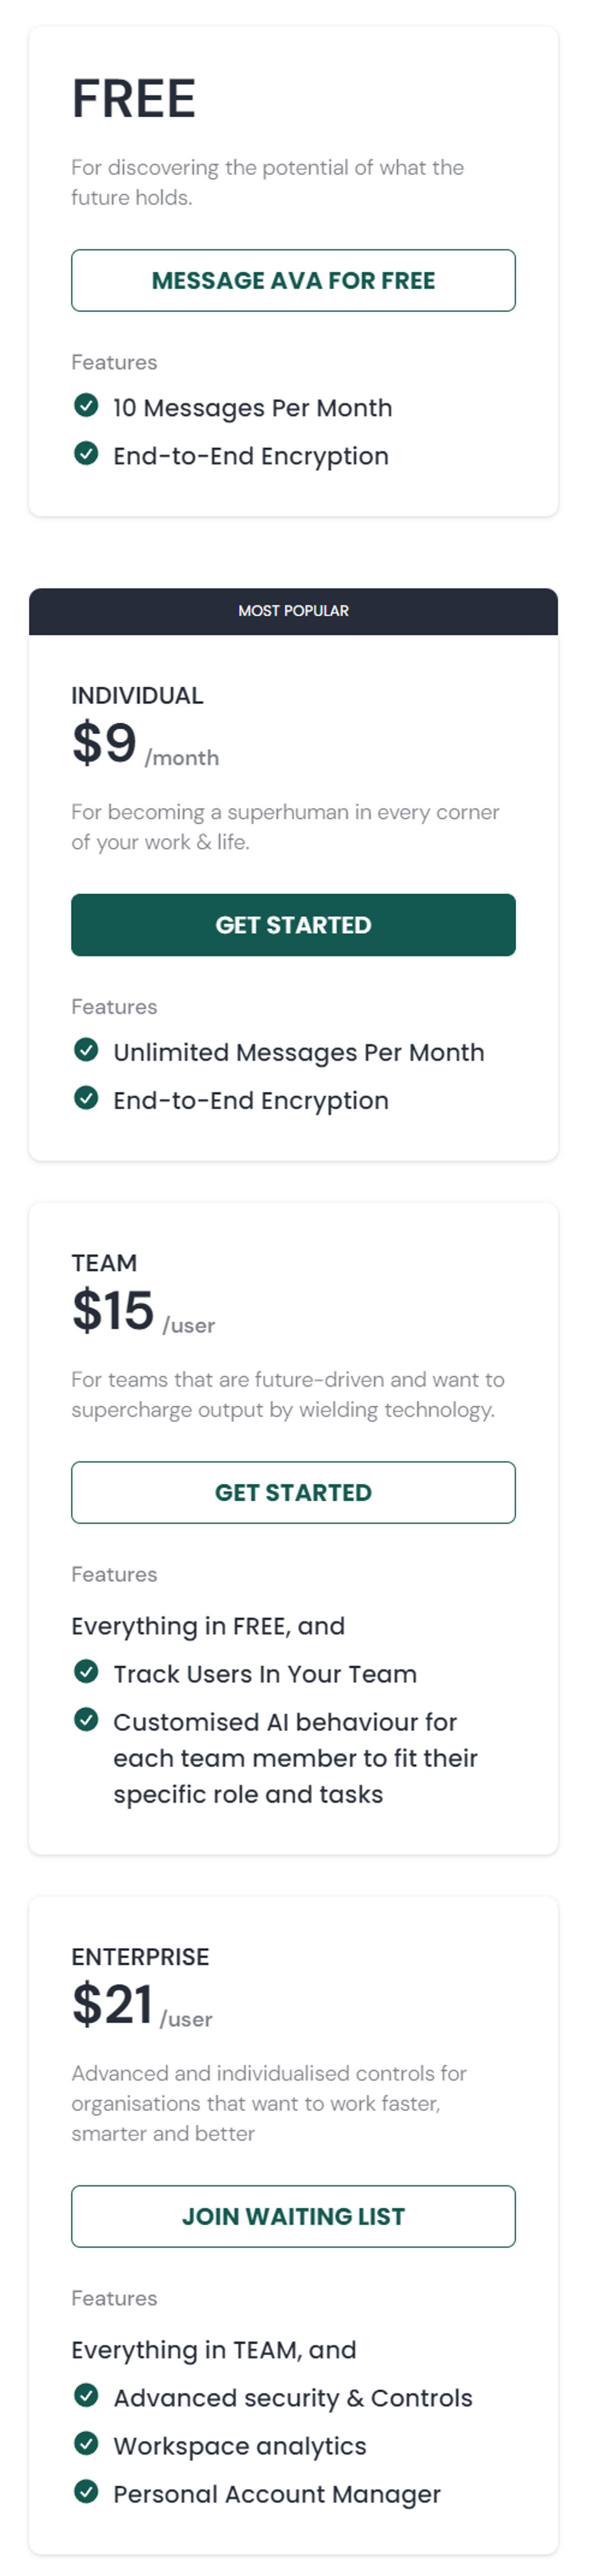Click the MESSAGE AVA FOR FREE button
Viewport: 589px width, 2576px height.
pyautogui.click(x=293, y=281)
